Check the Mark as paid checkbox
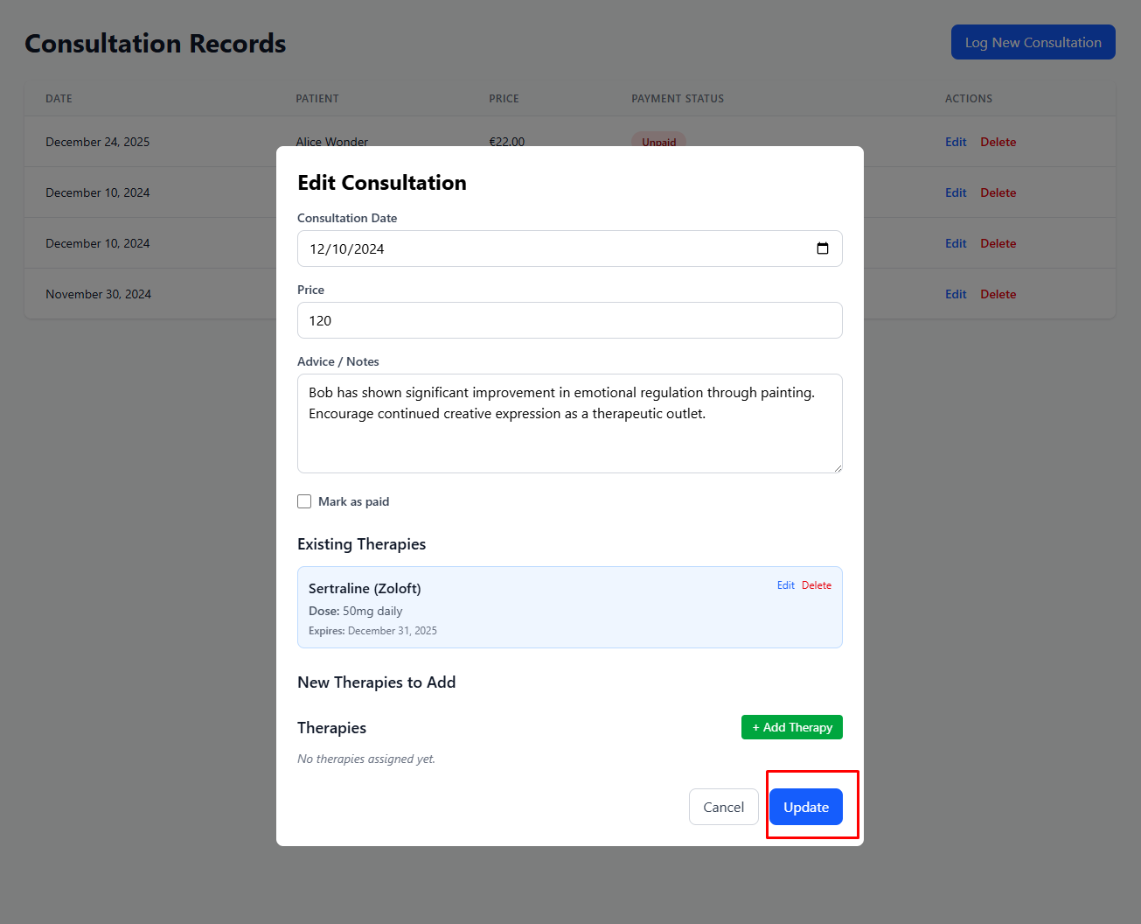 [x=304, y=501]
